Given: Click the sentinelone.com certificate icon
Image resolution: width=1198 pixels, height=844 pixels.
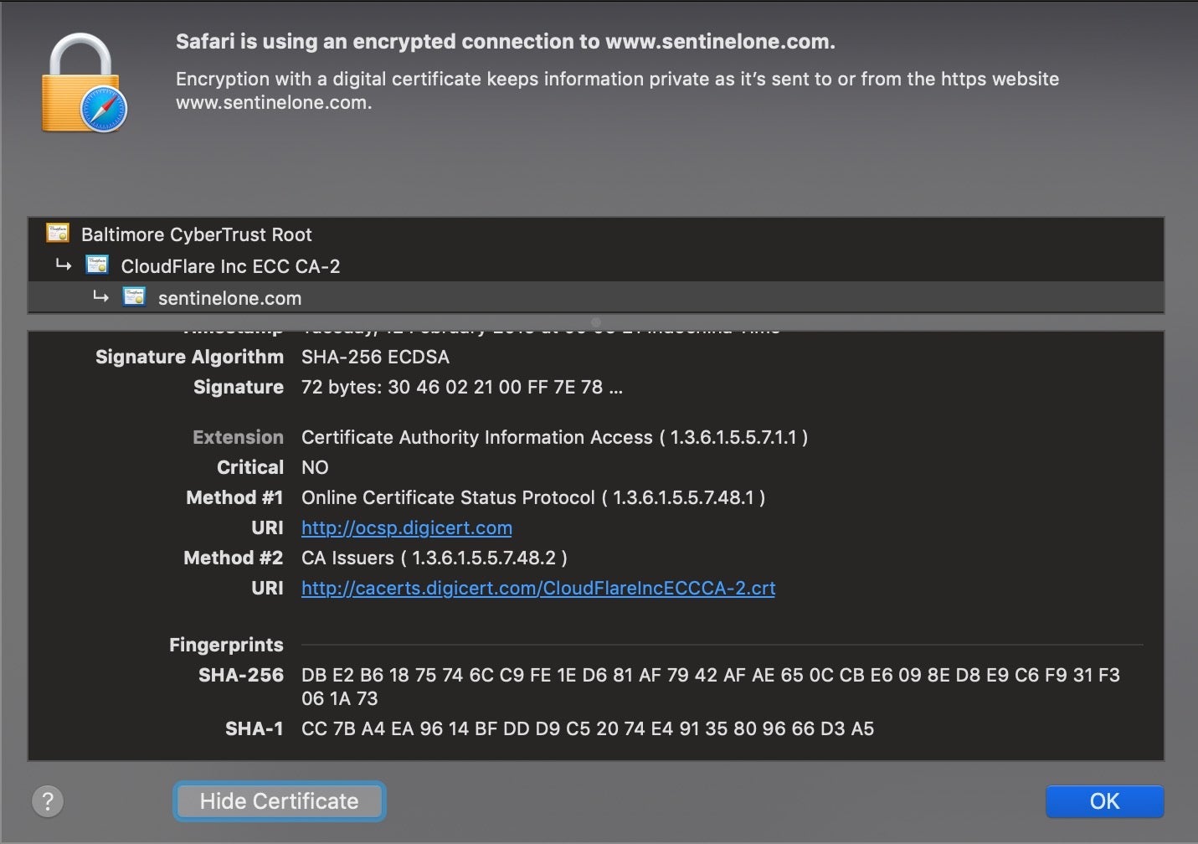Looking at the screenshot, I should pyautogui.click(x=134, y=296).
